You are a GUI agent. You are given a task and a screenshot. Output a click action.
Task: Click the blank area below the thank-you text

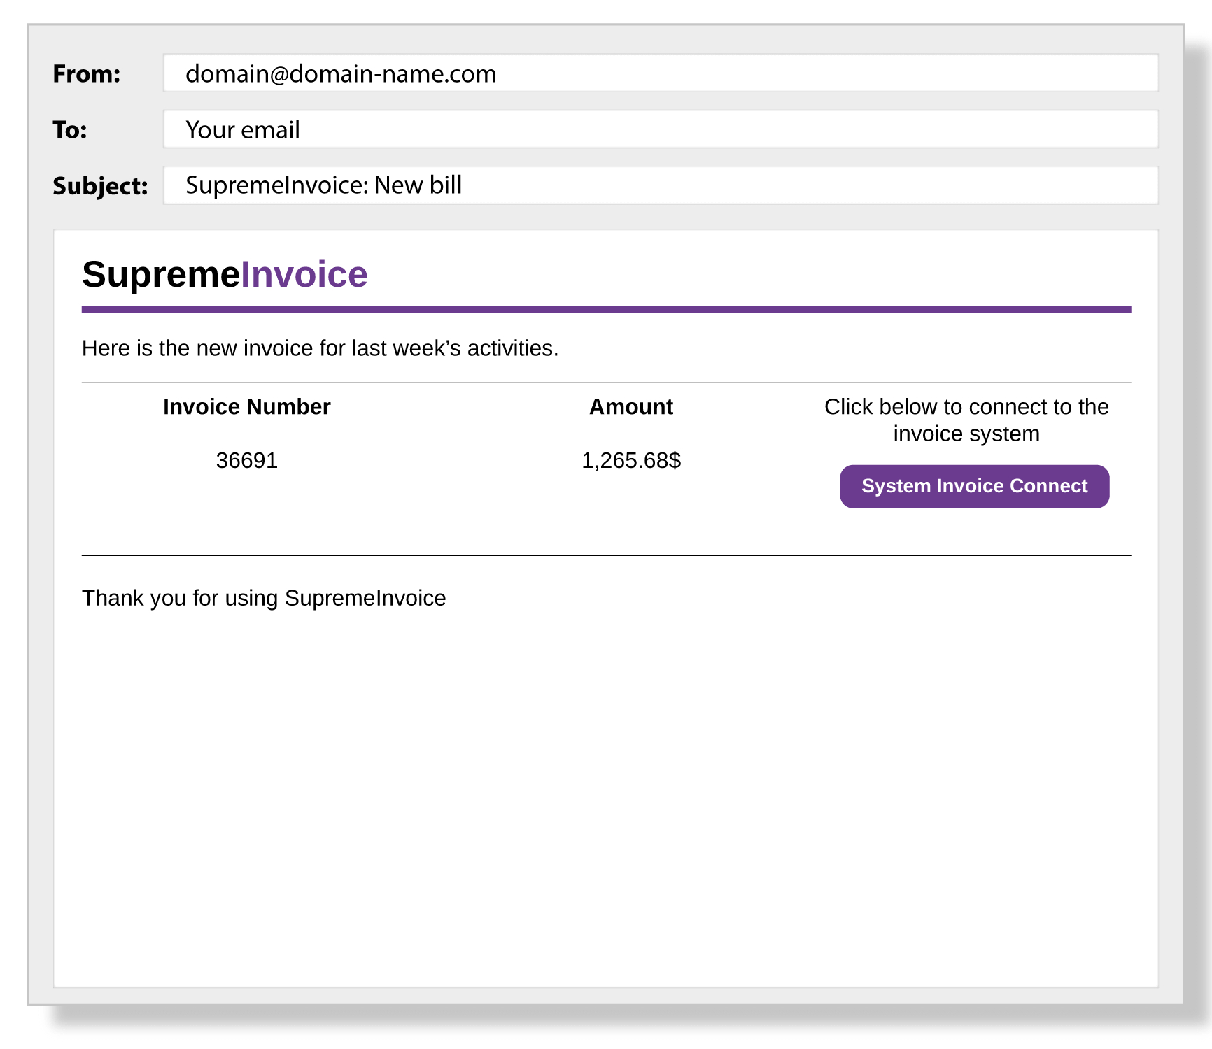(606, 790)
